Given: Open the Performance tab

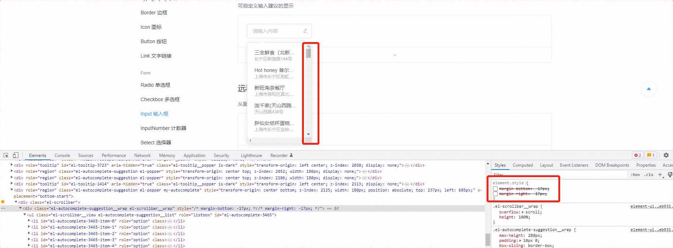Looking at the screenshot, I should pos(114,155).
